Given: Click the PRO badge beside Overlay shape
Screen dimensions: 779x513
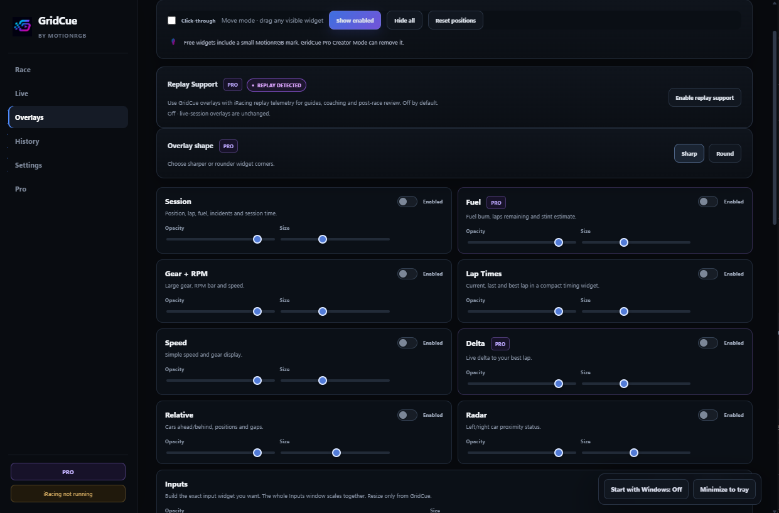Looking at the screenshot, I should click(228, 146).
